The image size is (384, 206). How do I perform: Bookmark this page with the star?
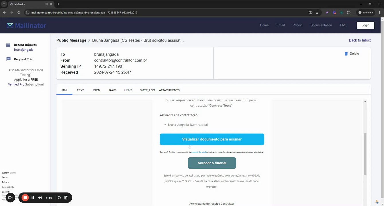tap(317, 13)
